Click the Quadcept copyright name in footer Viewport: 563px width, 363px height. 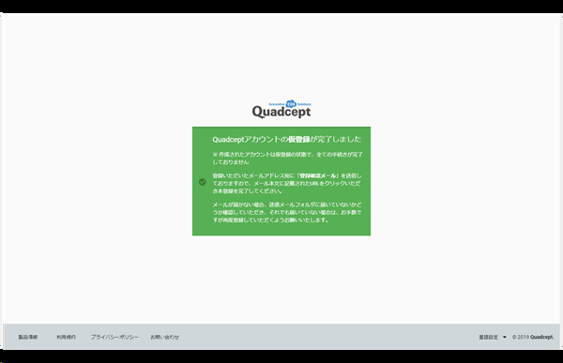[x=542, y=337]
